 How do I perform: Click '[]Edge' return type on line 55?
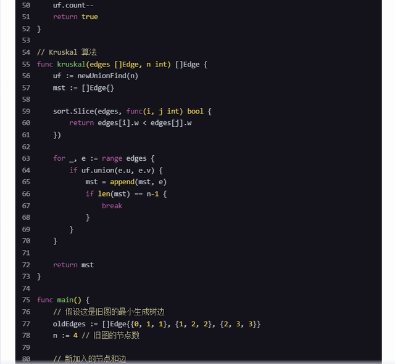point(187,64)
